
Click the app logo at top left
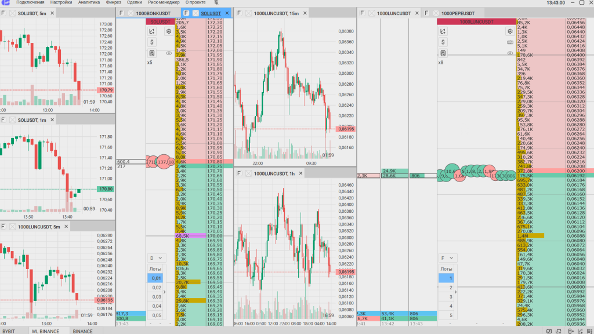[x=5, y=2]
